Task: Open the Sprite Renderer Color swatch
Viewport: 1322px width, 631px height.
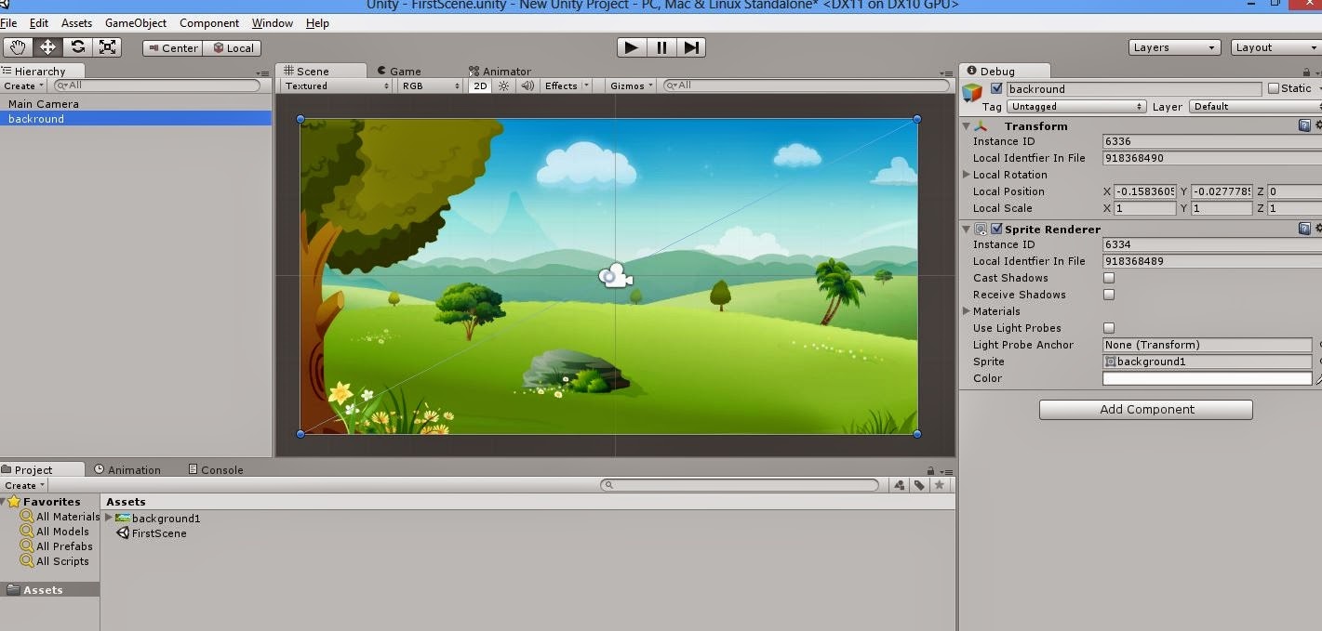Action: pyautogui.click(x=1207, y=378)
